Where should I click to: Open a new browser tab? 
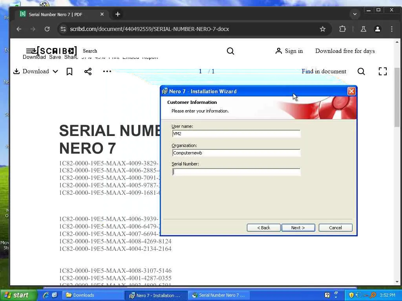tap(118, 15)
